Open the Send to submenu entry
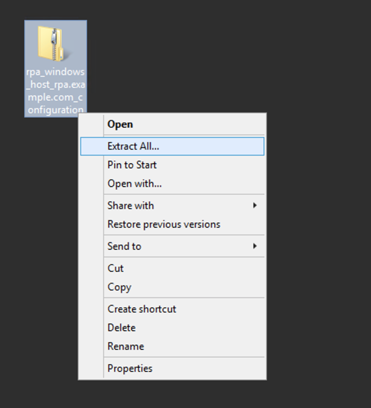 tap(172, 246)
